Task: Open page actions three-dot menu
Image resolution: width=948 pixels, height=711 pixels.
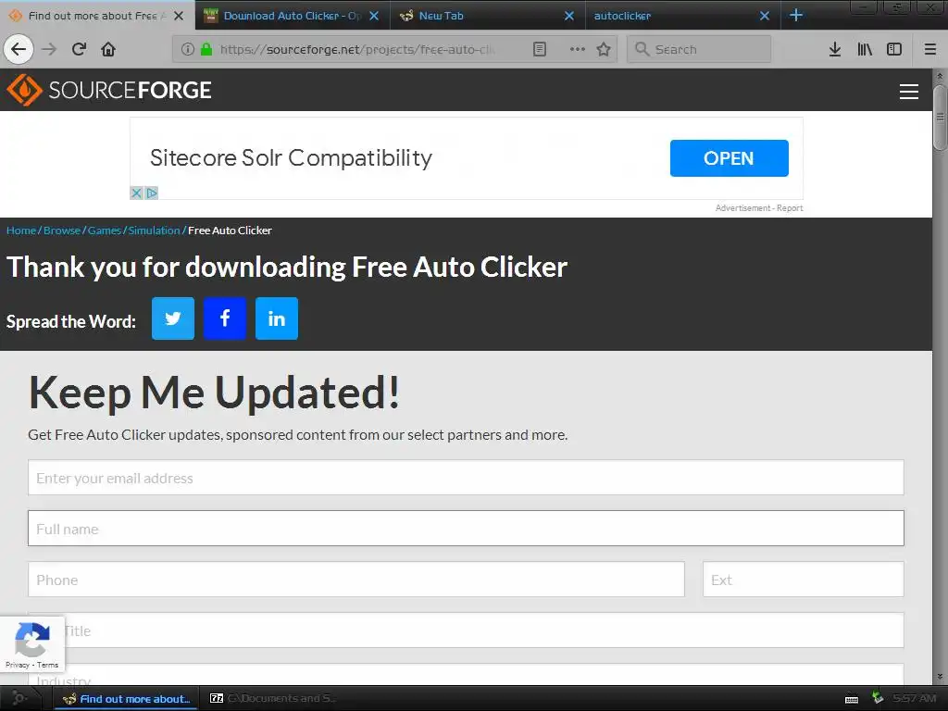Action: [578, 49]
